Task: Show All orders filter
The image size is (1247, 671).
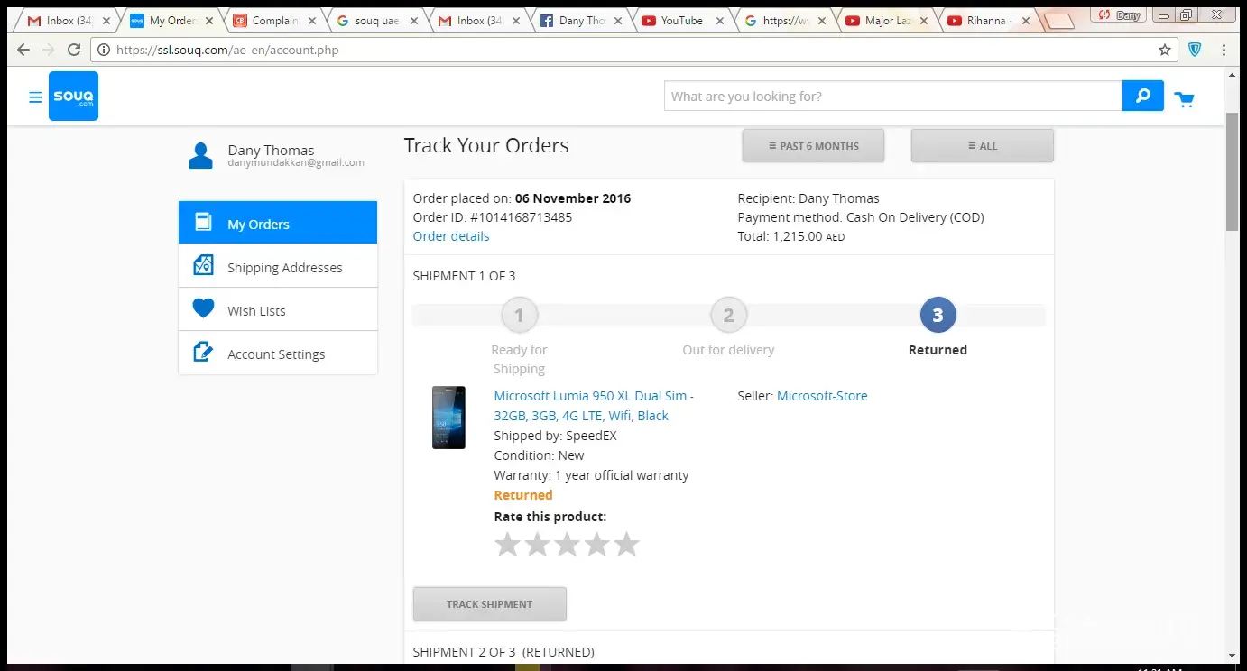Action: click(982, 146)
